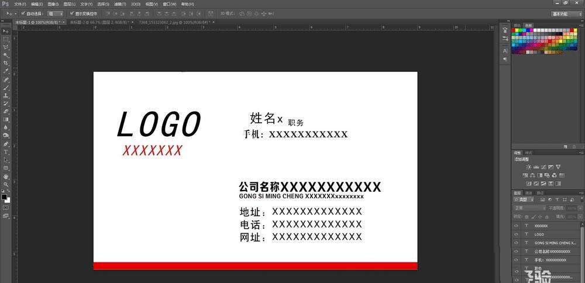Screen dimensions: 585x283
Task: Select the Lasso tool
Action: [6, 47]
